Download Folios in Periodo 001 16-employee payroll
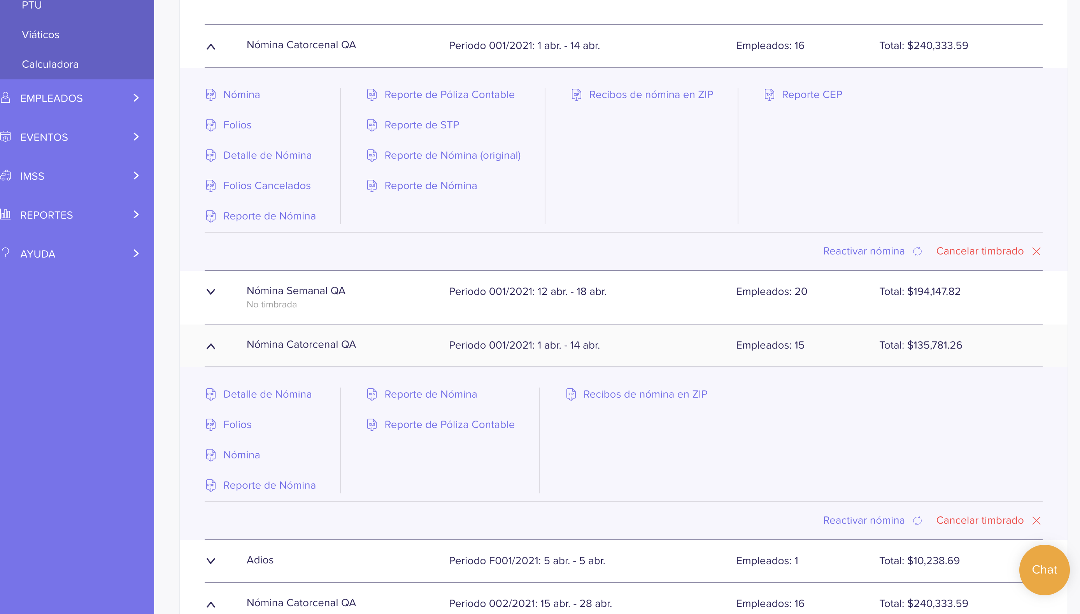 coord(237,125)
